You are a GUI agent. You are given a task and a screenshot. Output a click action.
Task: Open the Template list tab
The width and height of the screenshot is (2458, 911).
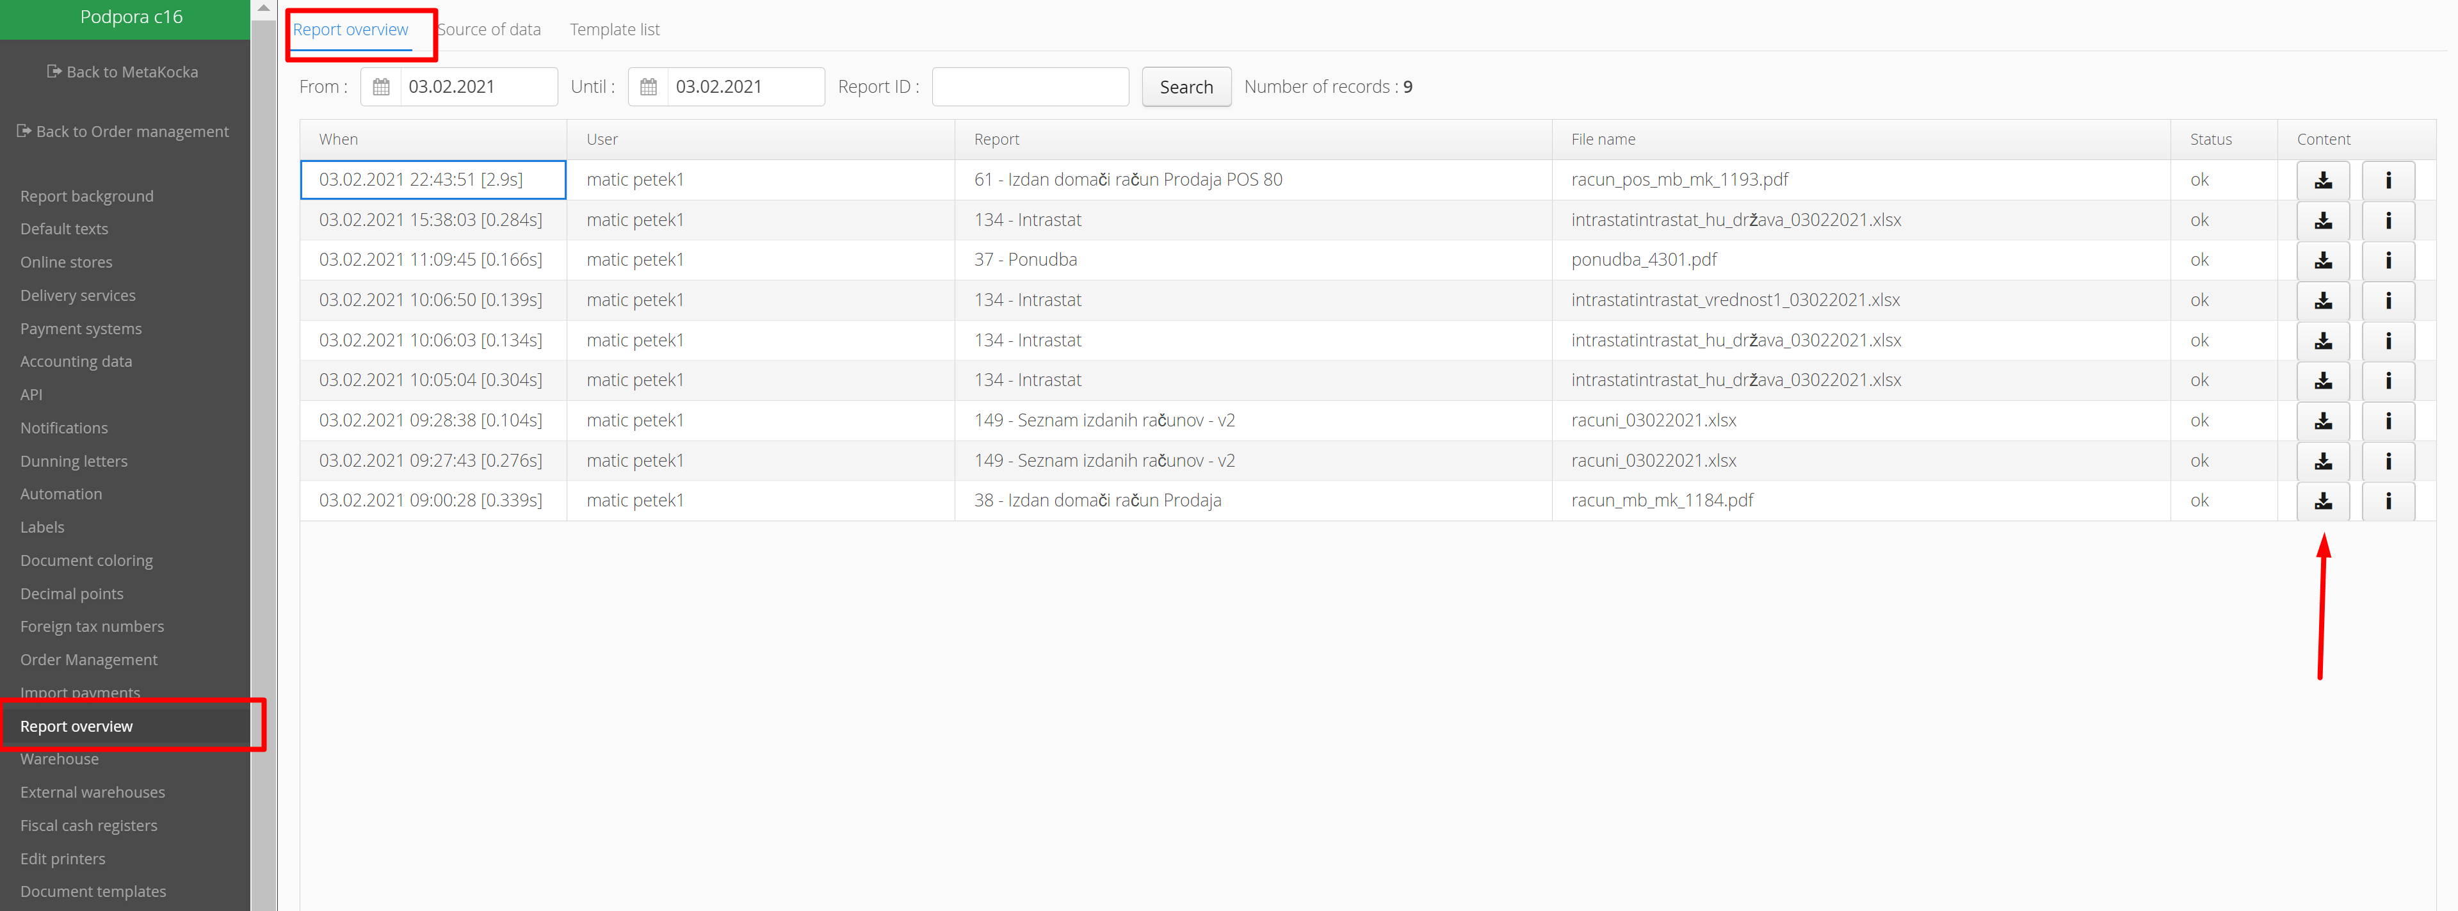pyautogui.click(x=615, y=29)
